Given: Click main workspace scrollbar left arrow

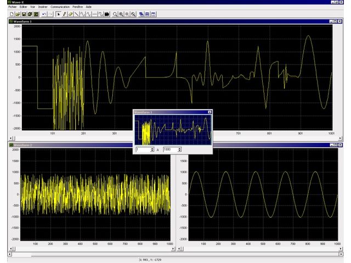Looking at the screenshot, I should tap(10, 254).
